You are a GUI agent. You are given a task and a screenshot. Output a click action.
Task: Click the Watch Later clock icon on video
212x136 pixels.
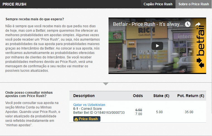pos(188,24)
